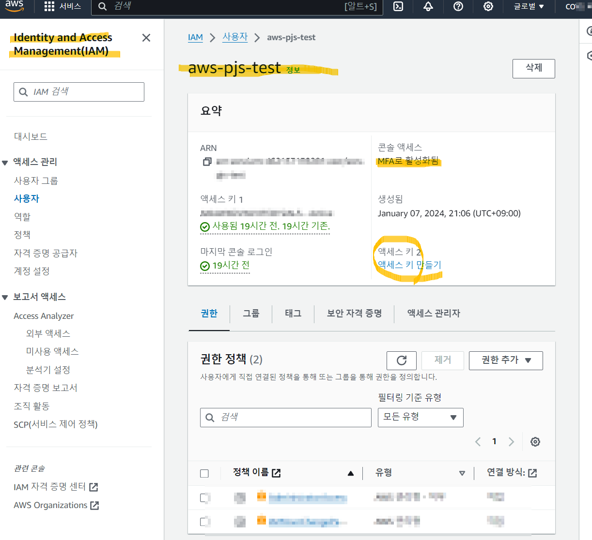Open the 모든 유형 filter dropdown
This screenshot has height=540, width=592.
click(421, 418)
